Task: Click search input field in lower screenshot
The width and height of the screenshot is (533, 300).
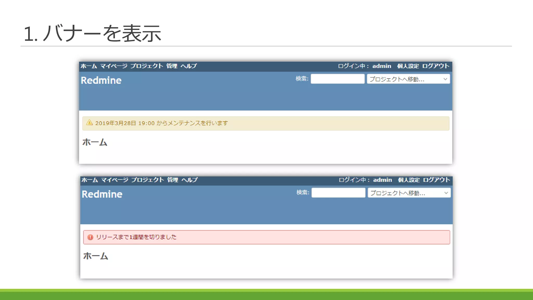Action: (338, 193)
